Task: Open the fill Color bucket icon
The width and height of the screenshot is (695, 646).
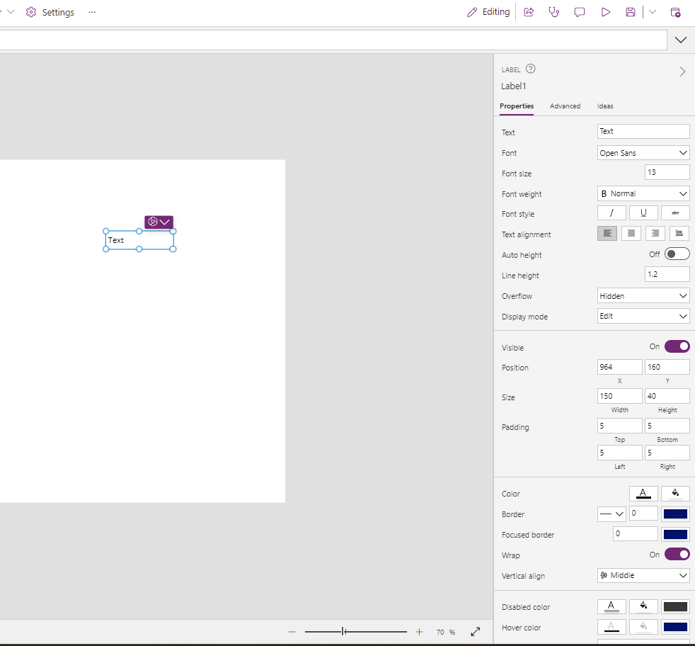Action: [675, 494]
